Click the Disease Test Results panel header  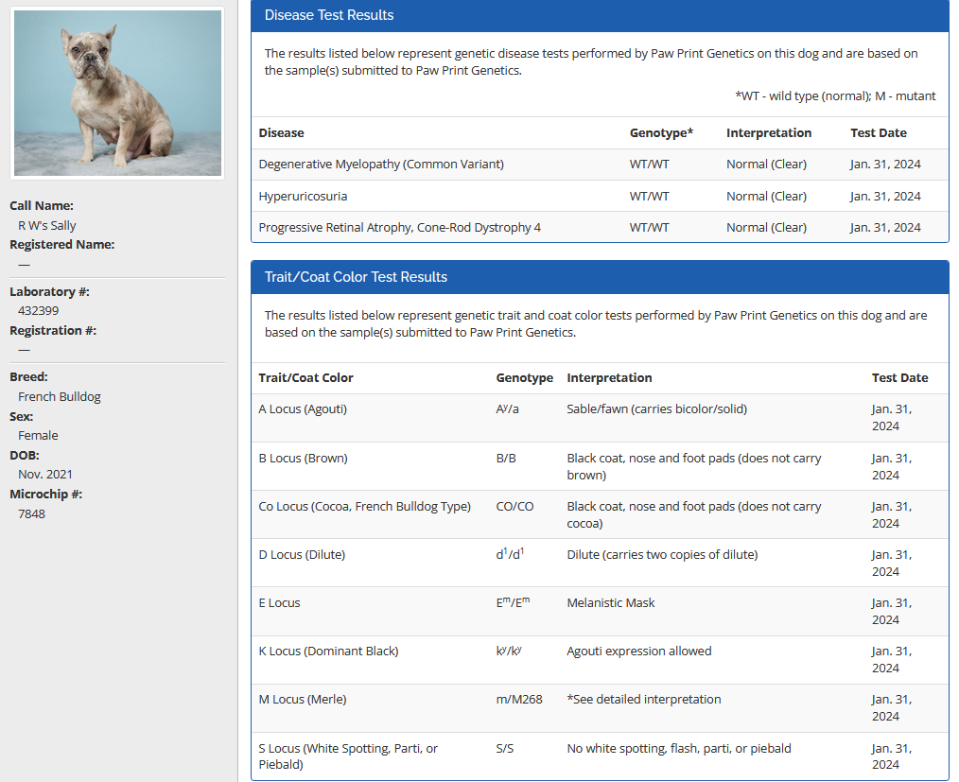coord(329,15)
